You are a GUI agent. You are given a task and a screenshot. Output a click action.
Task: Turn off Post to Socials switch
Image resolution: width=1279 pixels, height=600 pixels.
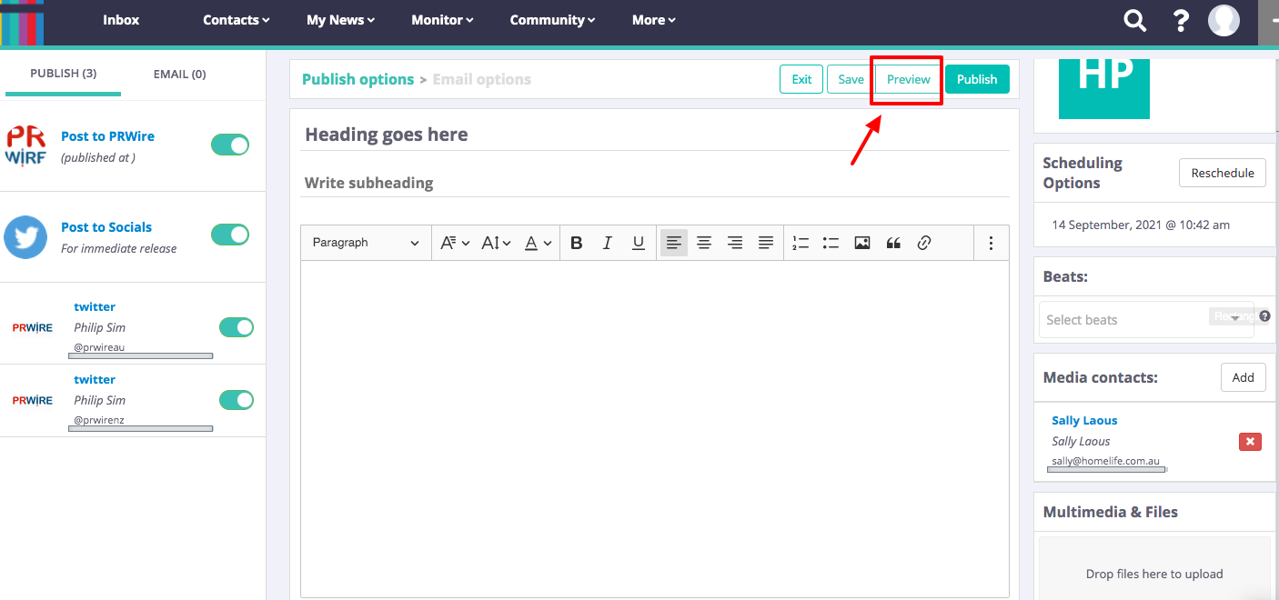(x=230, y=235)
